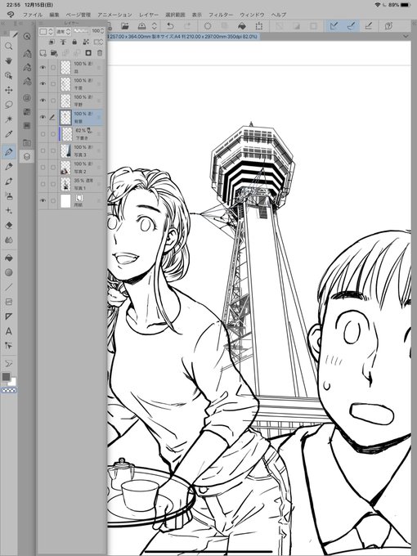Viewport: 417px width, 556px height.
Task: Open ウィンドウ menu
Action: [x=252, y=15]
